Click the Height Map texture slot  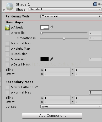[7, 49]
